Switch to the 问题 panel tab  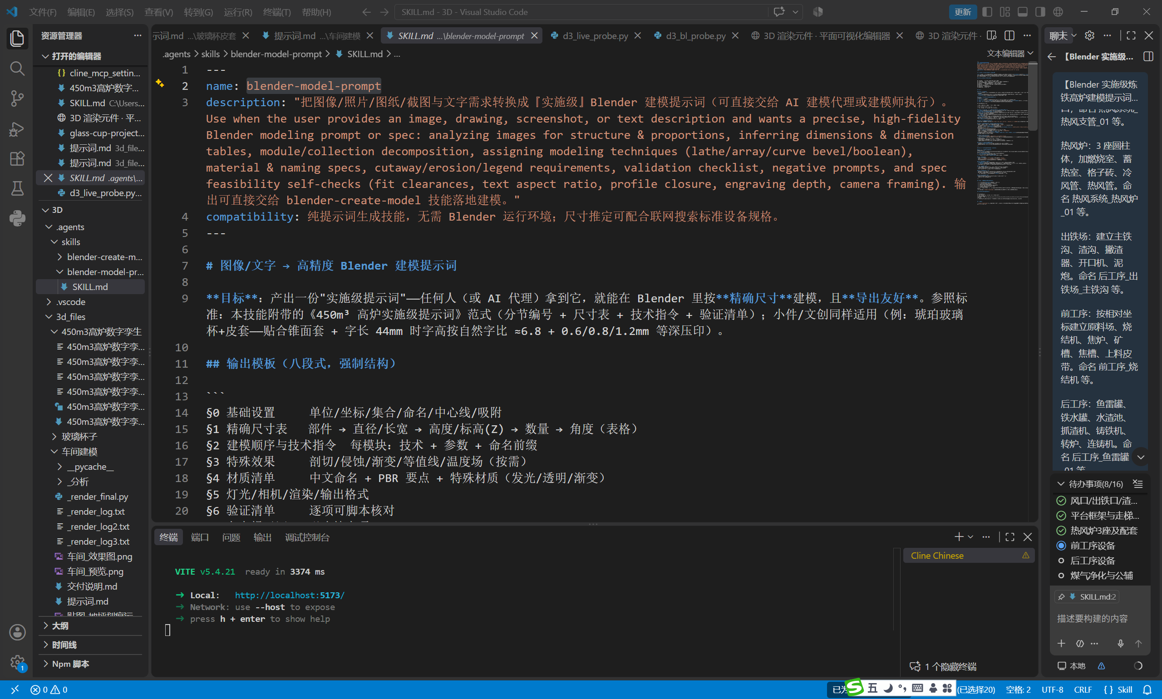click(x=231, y=537)
